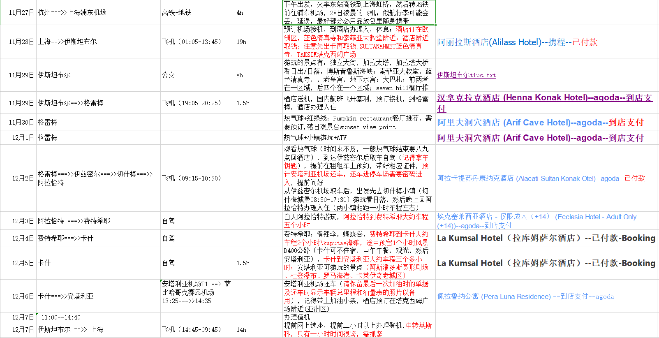Select the 飞机（09:15-10:50）cell
Screen dimensions: 659x338
point(198,178)
